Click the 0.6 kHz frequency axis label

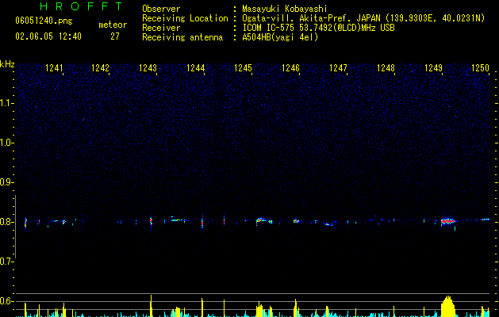pyautogui.click(x=6, y=301)
